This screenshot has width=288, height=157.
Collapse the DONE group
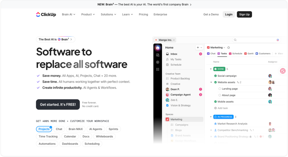pos(211,69)
